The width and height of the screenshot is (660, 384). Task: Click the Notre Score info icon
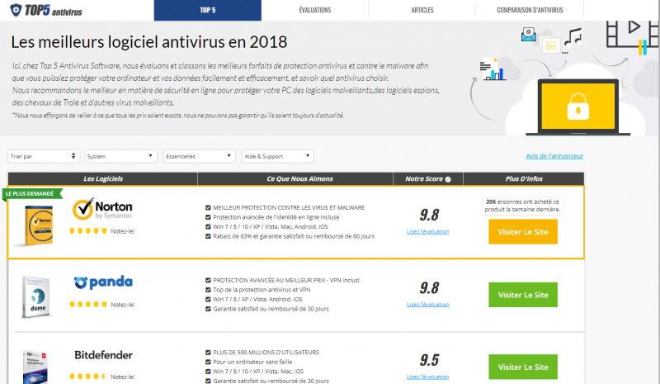(x=448, y=179)
